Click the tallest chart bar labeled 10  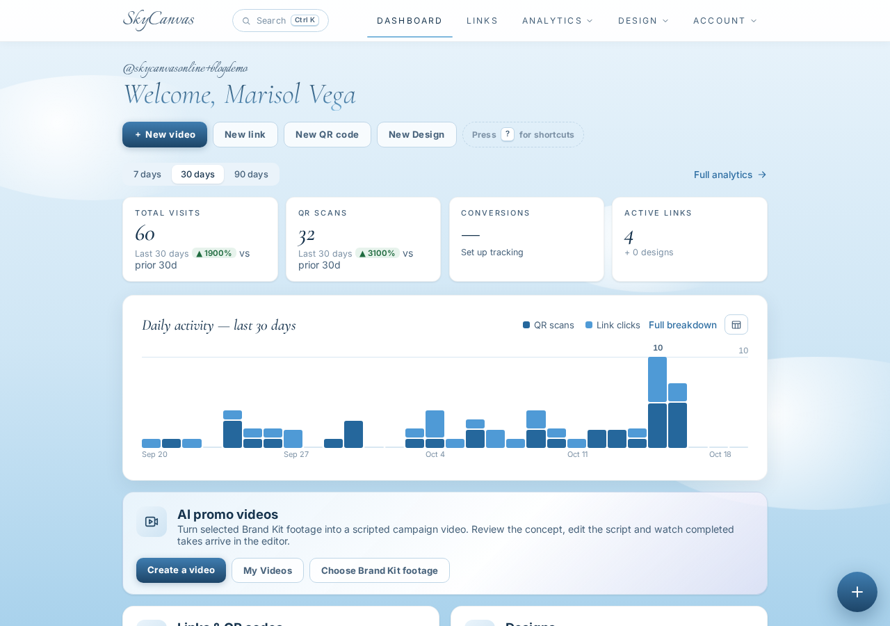(x=657, y=402)
